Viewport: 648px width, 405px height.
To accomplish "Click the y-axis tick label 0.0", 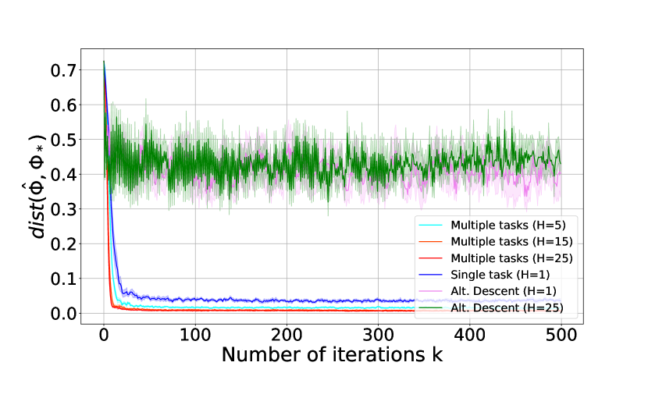I will [64, 314].
